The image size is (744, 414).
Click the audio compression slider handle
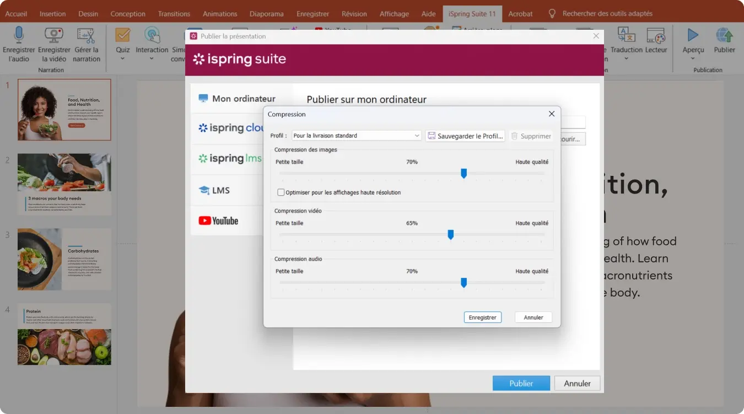463,282
